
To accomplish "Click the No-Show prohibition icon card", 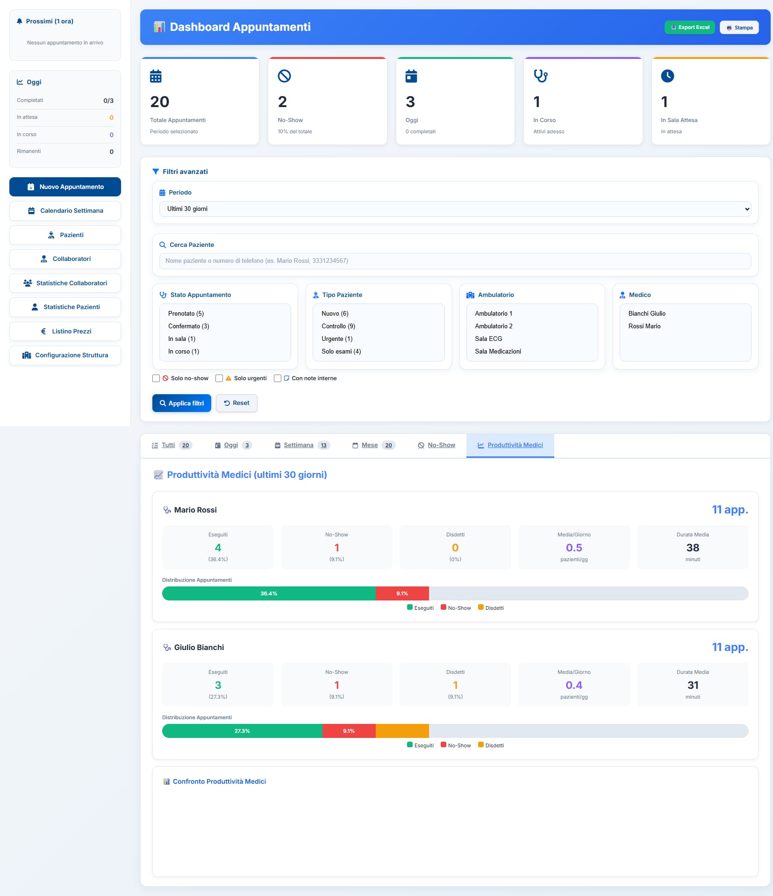I will click(x=284, y=76).
